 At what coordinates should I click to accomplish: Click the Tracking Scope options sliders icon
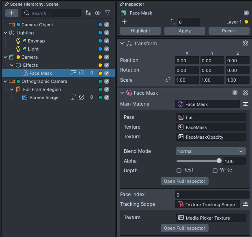tap(246, 205)
